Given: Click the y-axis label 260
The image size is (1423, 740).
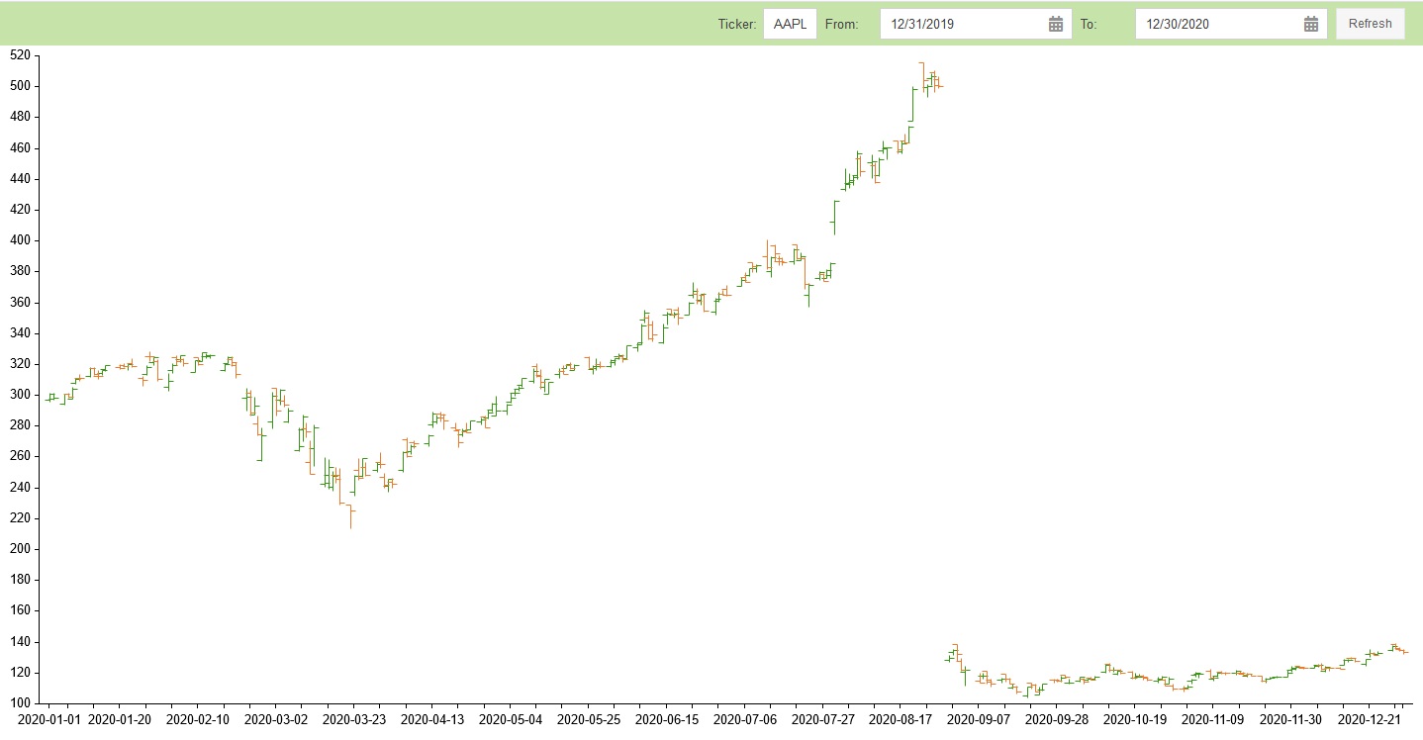Looking at the screenshot, I should coord(20,456).
